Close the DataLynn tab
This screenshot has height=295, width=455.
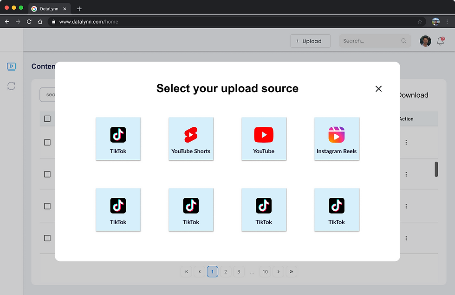(65, 9)
